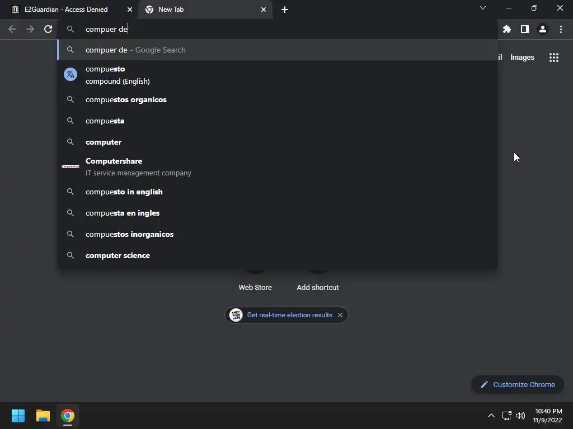Choose 'compuesto in english' suggestion
The width and height of the screenshot is (573, 429).
[x=278, y=192]
